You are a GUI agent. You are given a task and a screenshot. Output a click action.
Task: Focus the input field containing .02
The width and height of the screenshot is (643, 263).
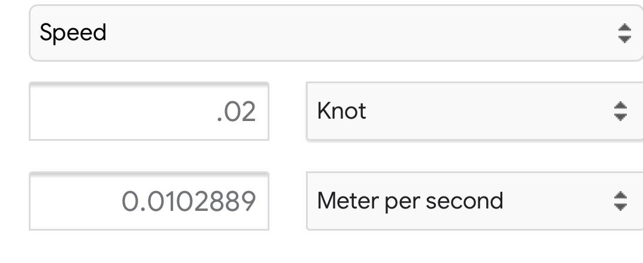click(149, 111)
